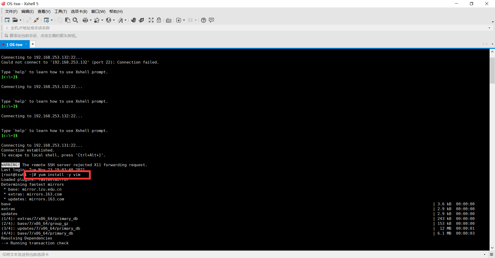Open tab list dropdown arrow
The height and width of the screenshot is (258, 495).
492,44
